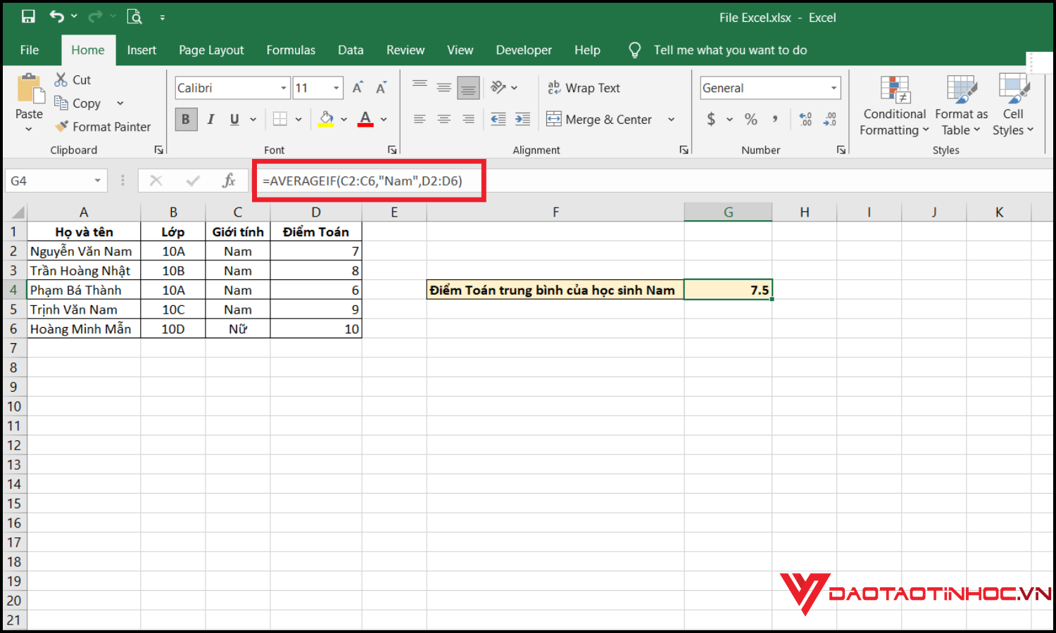This screenshot has height=633, width=1056.
Task: Open Conditional Formatting menu
Action: pos(894,105)
